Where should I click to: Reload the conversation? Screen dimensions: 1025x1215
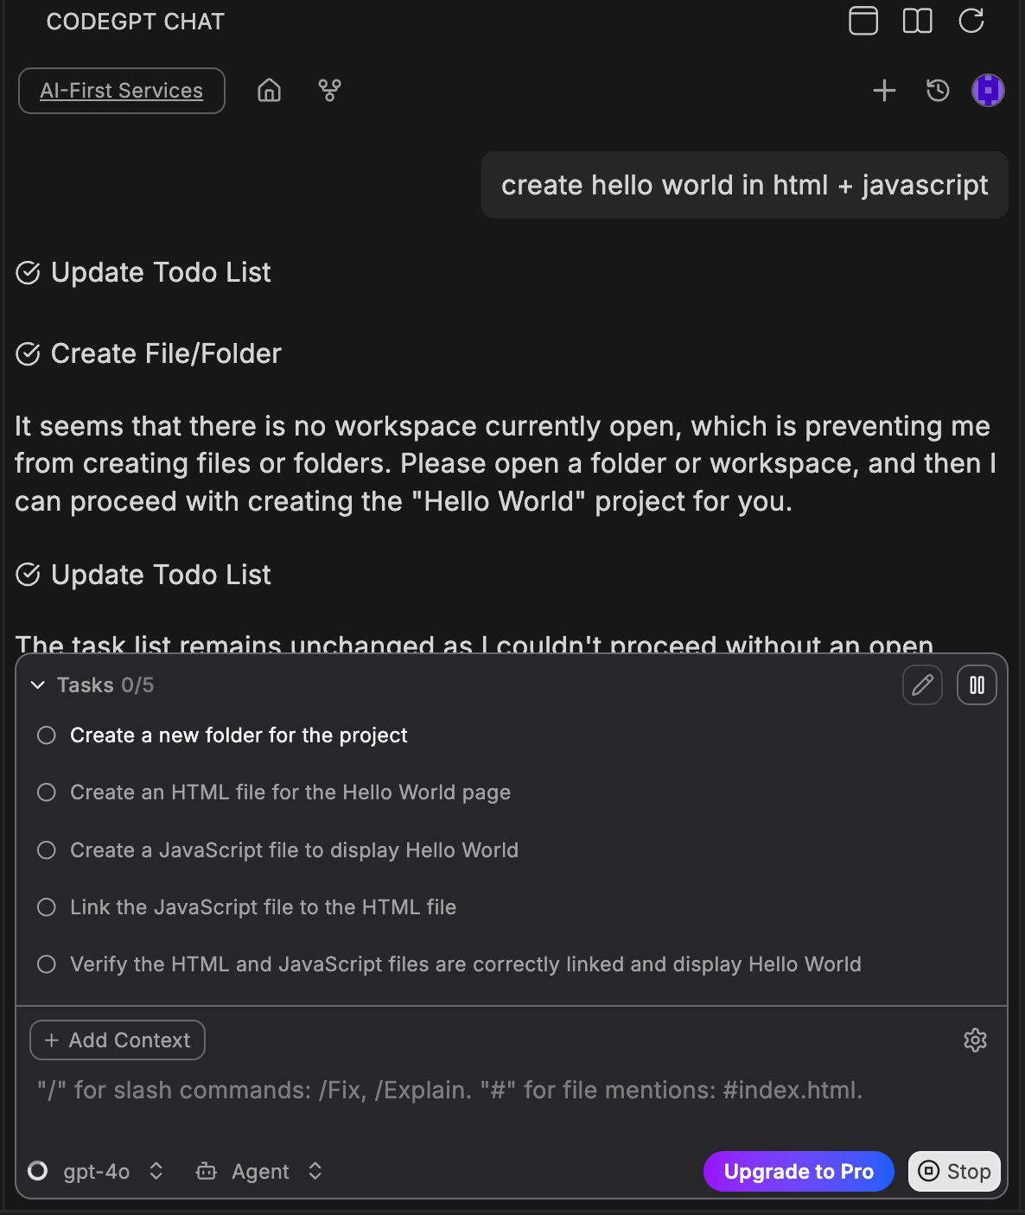point(971,21)
